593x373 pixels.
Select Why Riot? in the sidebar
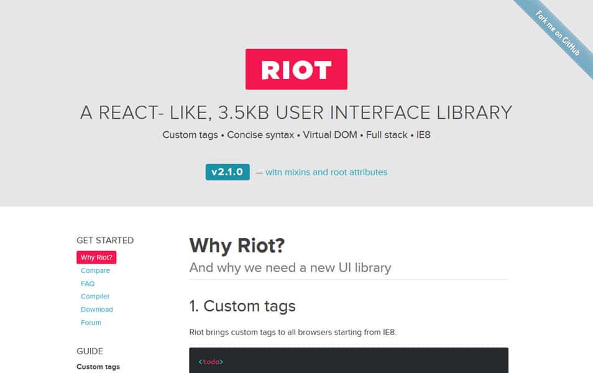click(96, 257)
